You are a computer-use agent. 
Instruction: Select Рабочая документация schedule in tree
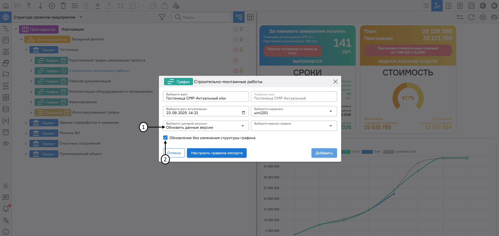90,81
